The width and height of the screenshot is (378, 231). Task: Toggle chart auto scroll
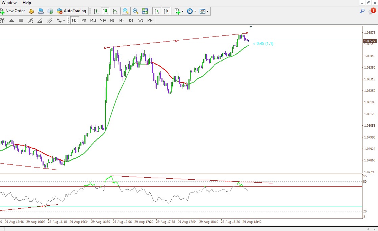[157, 11]
